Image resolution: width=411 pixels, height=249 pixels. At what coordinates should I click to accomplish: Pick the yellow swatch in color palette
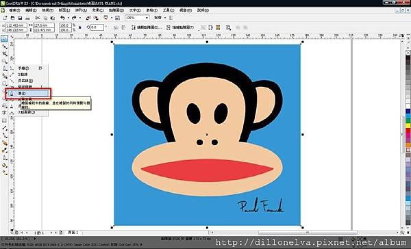[x=408, y=125]
